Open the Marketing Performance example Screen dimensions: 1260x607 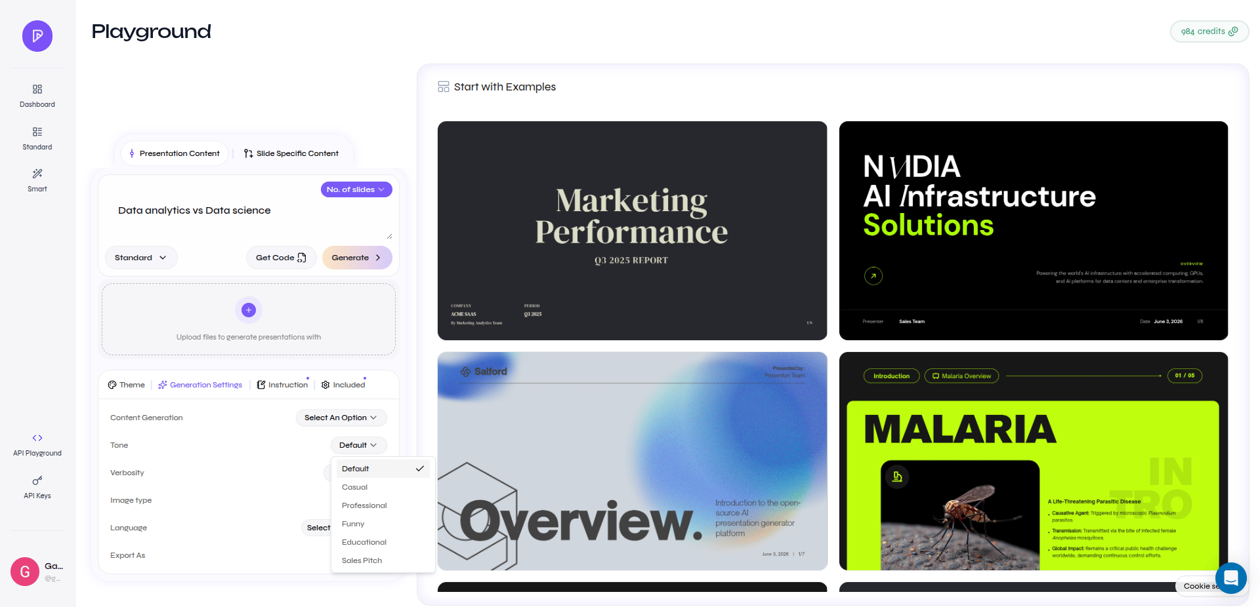point(632,231)
